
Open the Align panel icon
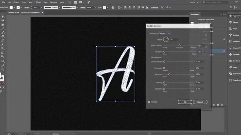click(230, 28)
